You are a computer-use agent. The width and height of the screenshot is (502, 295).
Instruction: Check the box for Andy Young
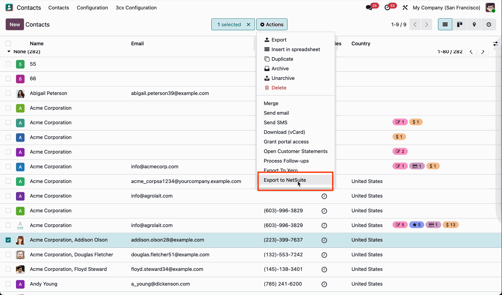pos(8,284)
